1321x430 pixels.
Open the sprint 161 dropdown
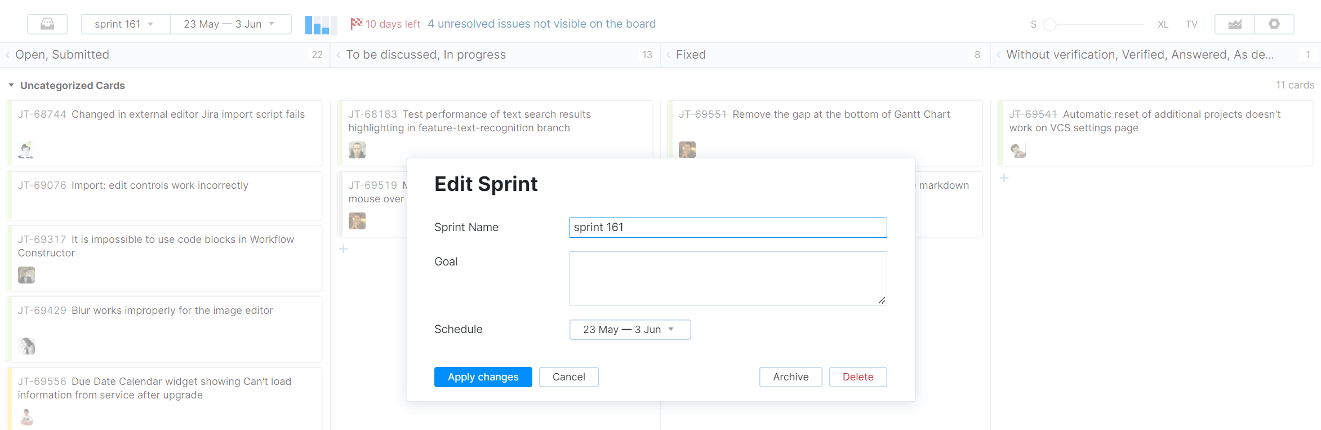click(x=125, y=24)
